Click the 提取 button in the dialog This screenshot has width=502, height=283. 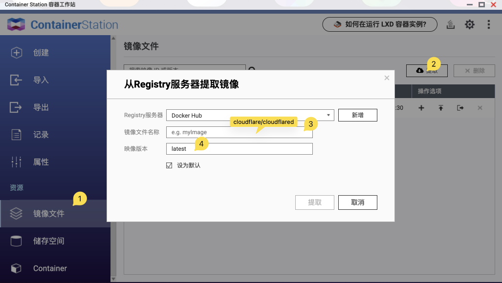(x=315, y=202)
